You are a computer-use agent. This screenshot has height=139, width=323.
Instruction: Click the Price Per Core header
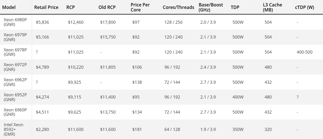click(140, 7)
